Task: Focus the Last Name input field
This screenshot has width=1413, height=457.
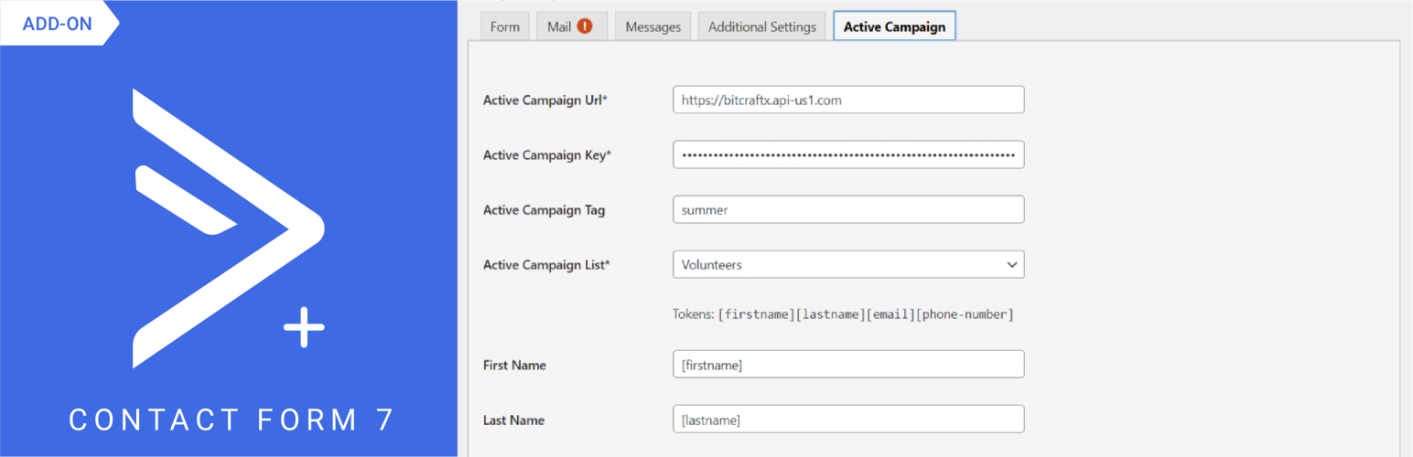Action: [x=847, y=420]
